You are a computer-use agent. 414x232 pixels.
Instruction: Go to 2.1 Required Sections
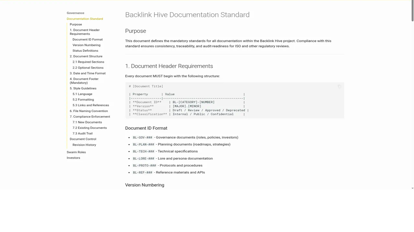(x=88, y=62)
